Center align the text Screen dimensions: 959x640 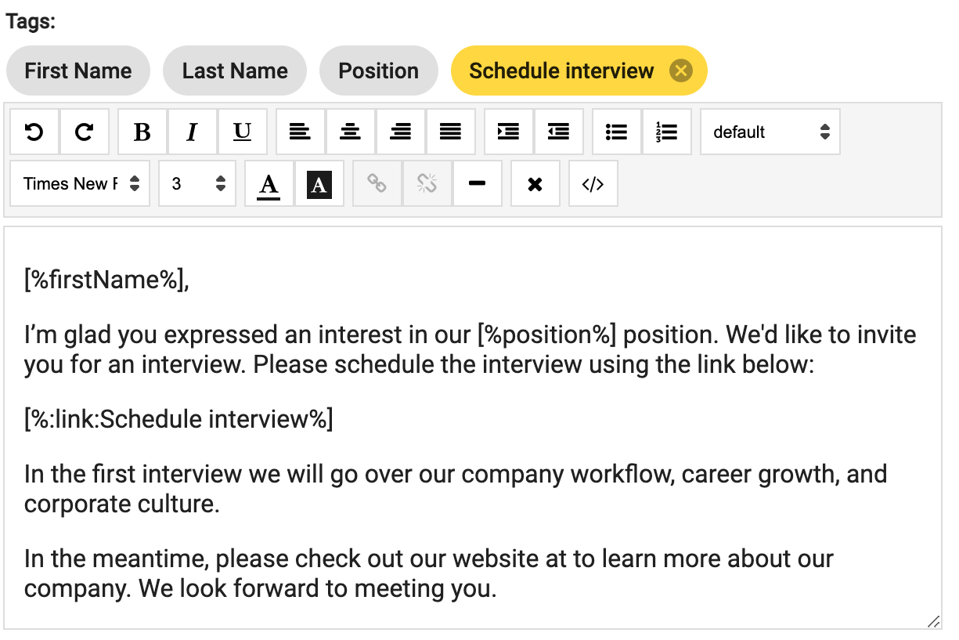(350, 132)
